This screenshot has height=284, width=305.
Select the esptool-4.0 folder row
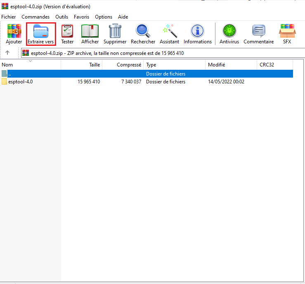pos(147,82)
